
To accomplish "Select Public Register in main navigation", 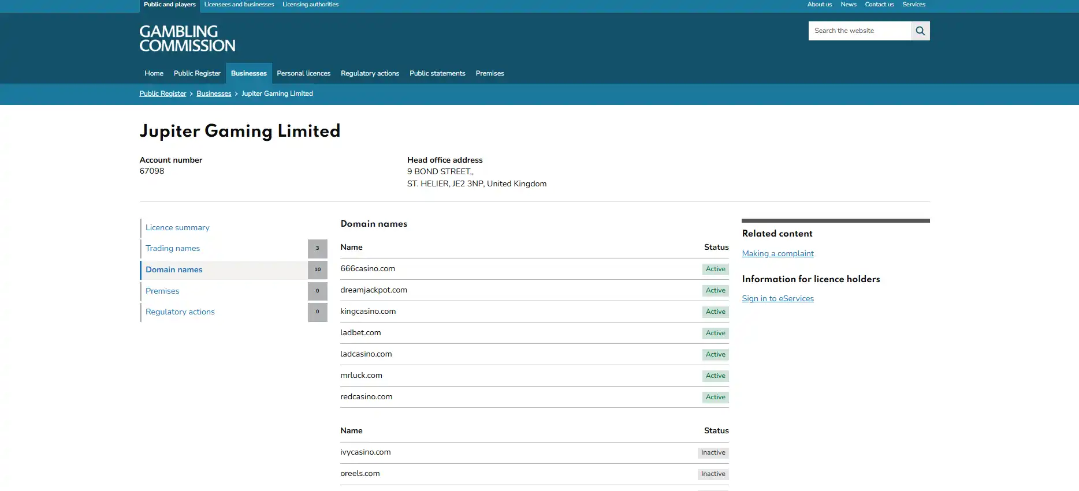I will click(197, 73).
